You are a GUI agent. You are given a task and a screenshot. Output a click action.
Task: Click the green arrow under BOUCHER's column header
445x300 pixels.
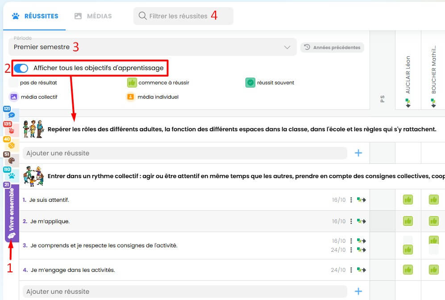point(433,104)
